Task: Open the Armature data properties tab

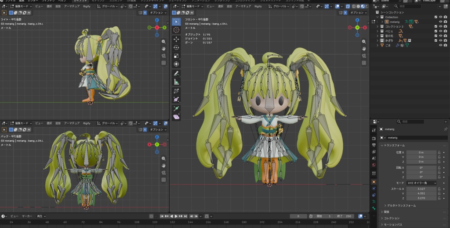Action: (374, 202)
